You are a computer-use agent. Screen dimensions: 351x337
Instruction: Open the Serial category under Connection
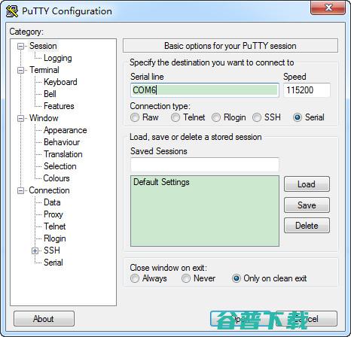click(53, 263)
